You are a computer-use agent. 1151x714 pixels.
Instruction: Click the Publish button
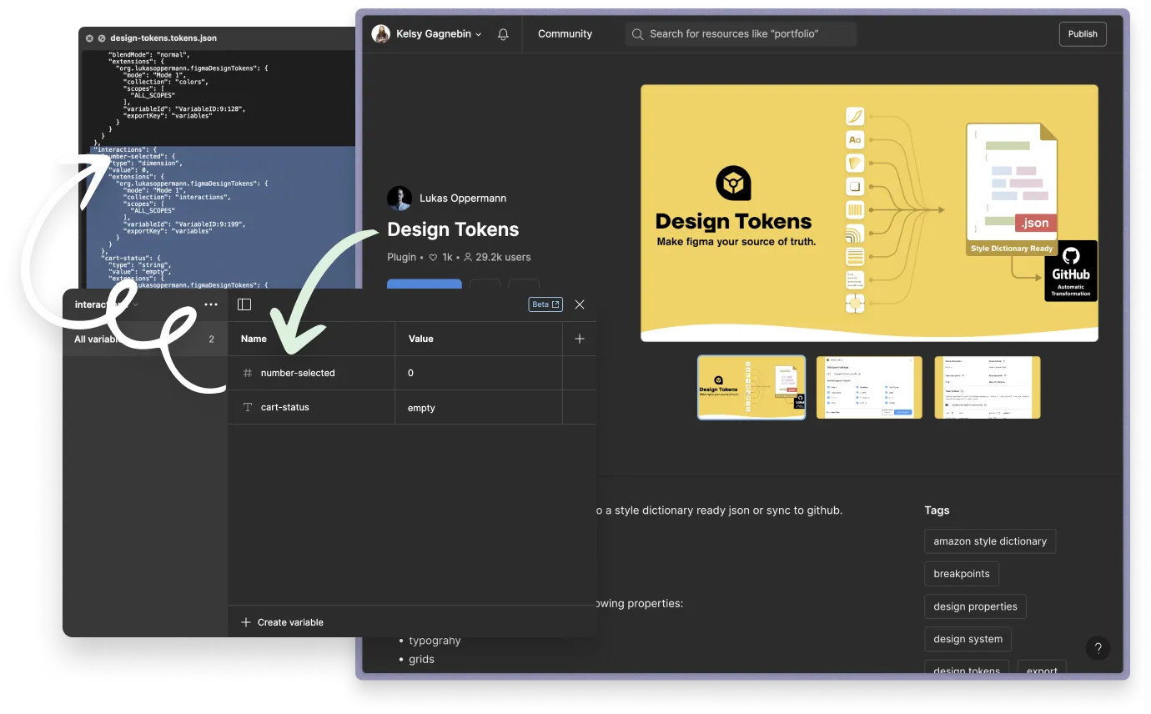[1082, 34]
